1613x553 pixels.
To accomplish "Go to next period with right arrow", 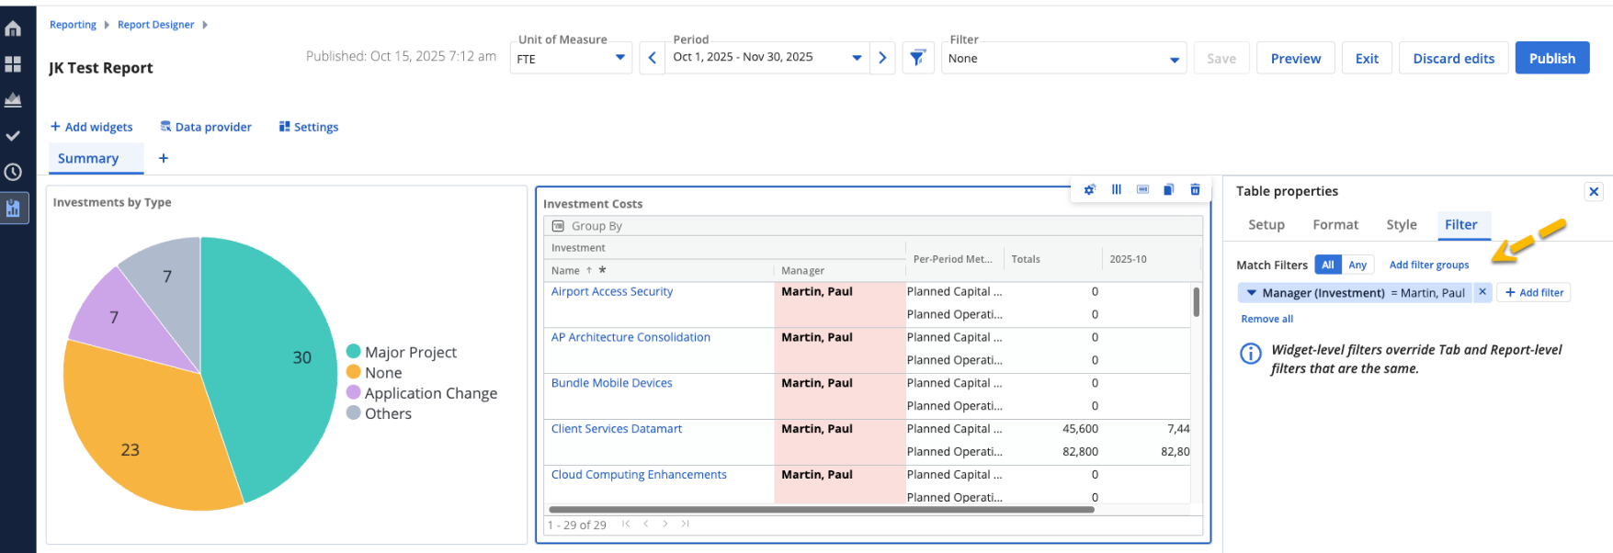I will [x=882, y=58].
